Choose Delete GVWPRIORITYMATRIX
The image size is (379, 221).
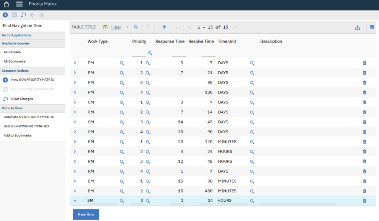(26, 126)
